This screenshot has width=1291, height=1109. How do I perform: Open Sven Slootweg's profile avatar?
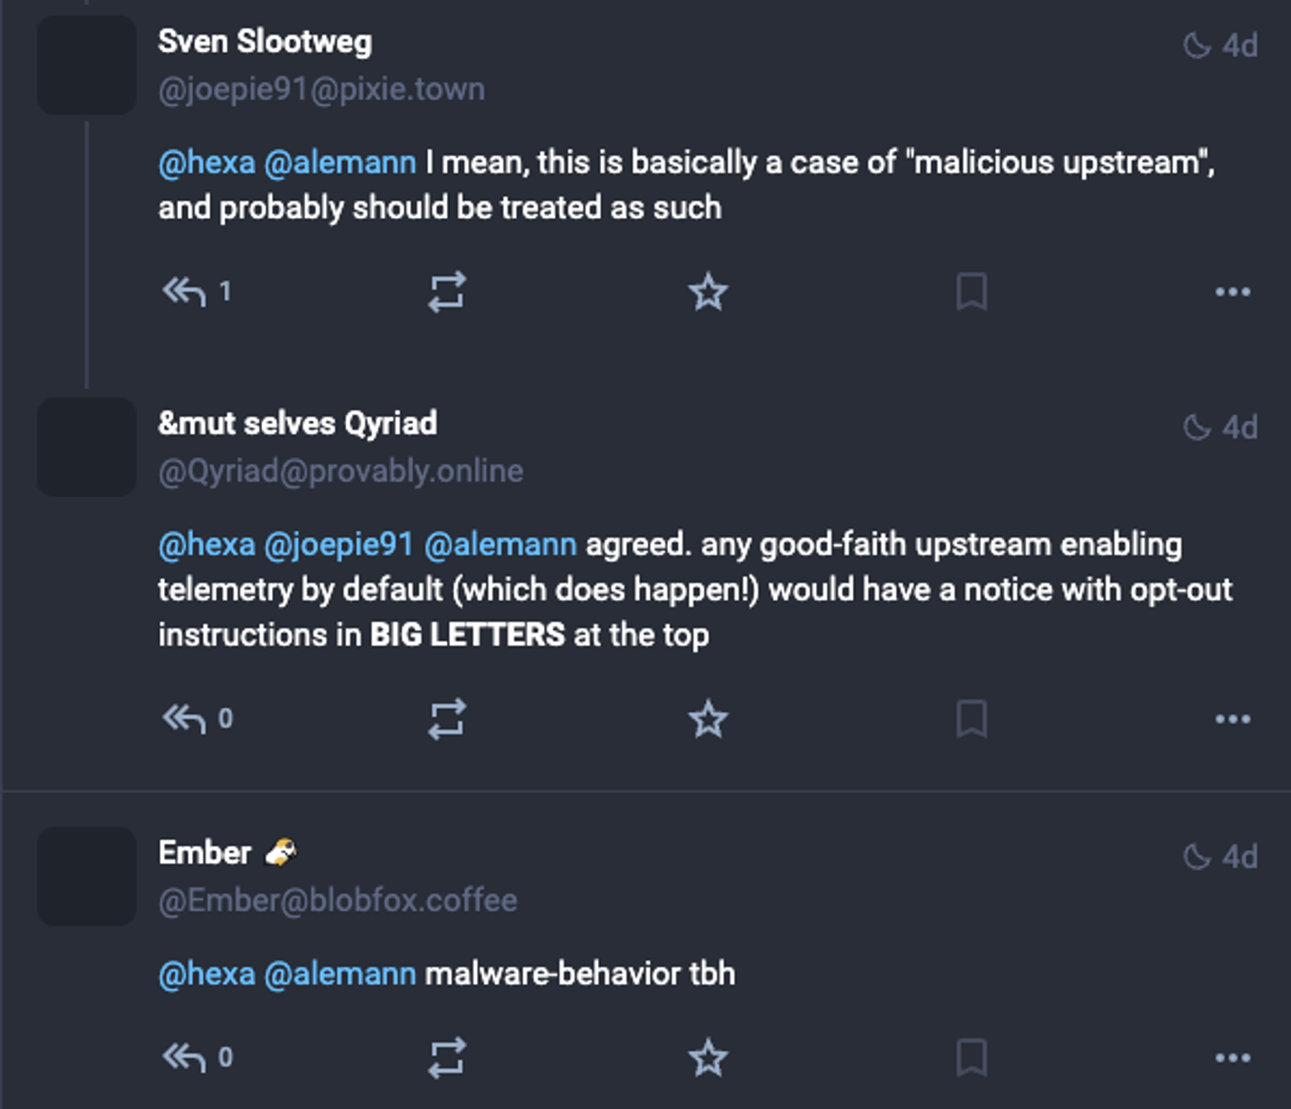87,65
